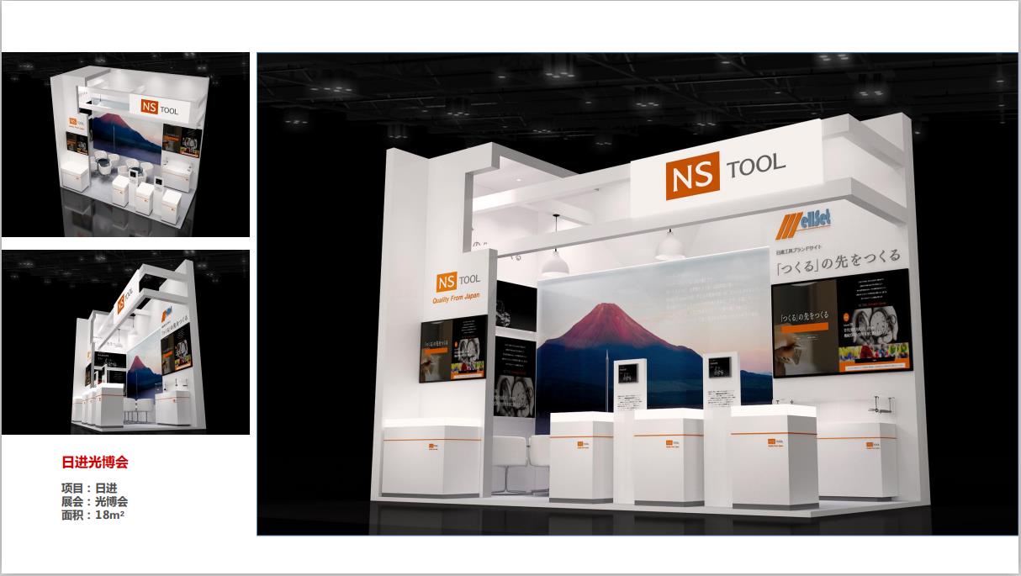Click the Quality From Japan column logo
Viewport: 1021px width, 576px height.
click(458, 287)
